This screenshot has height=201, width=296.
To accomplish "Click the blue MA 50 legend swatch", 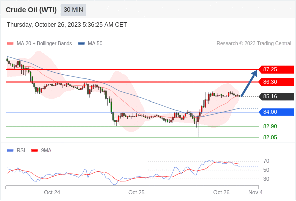I will click(x=81, y=44).
